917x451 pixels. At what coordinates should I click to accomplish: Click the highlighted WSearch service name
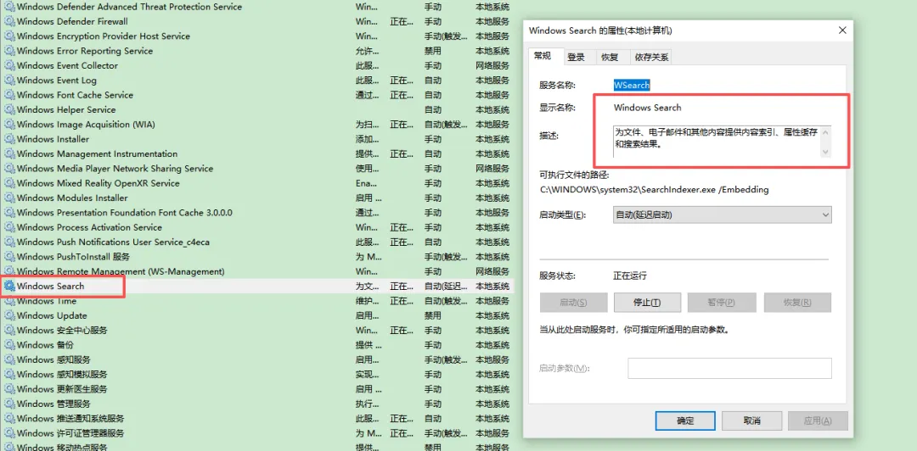(632, 86)
